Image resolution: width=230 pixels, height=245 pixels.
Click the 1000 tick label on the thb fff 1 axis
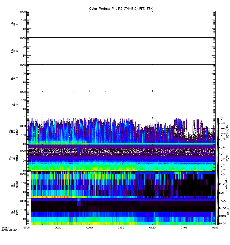tap(23, 12)
